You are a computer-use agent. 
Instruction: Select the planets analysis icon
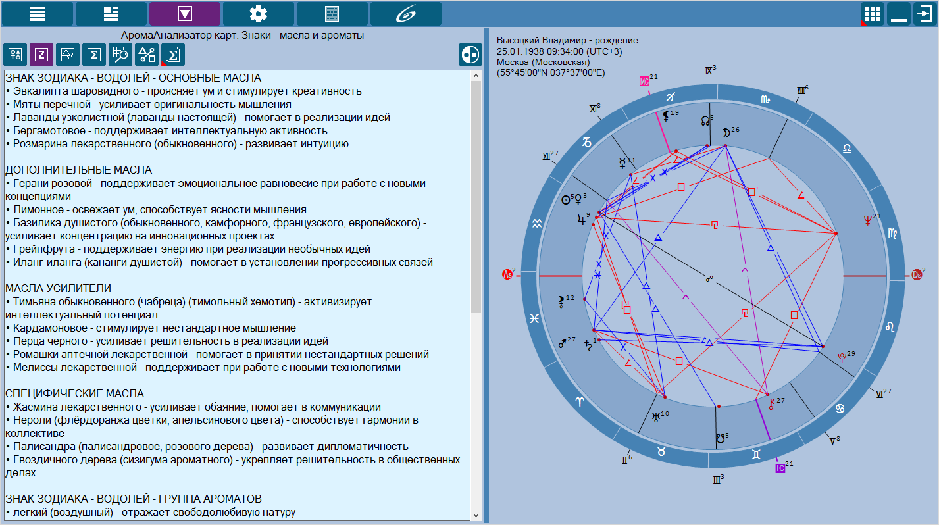pos(15,55)
